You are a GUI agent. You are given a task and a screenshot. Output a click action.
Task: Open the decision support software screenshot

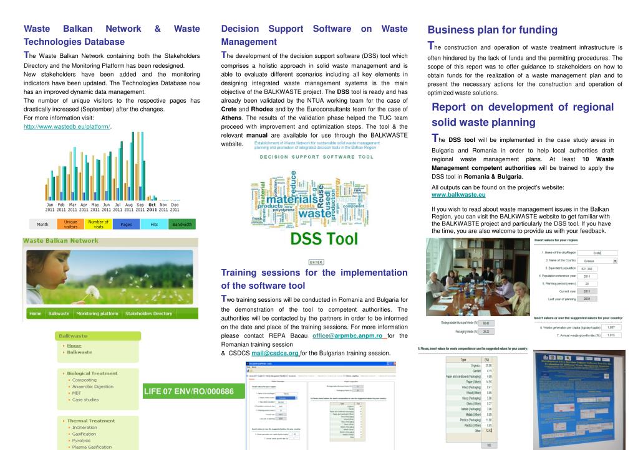tap(321, 406)
